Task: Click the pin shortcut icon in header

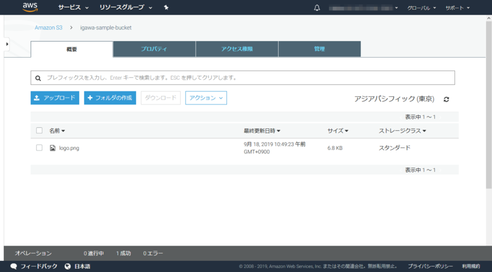Action: click(166, 7)
